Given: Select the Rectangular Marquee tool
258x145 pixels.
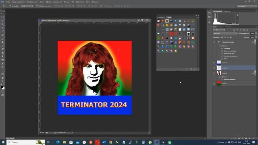Looking at the screenshot, I should coord(2,17).
